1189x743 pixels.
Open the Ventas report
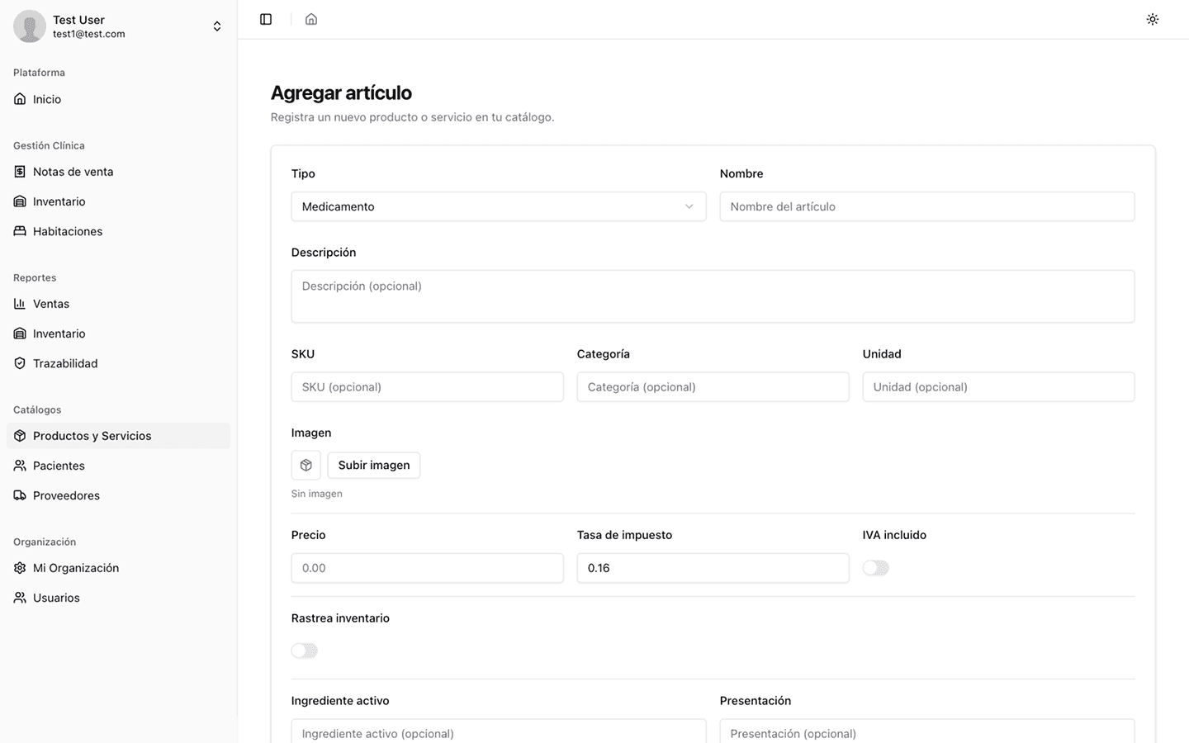pos(51,304)
